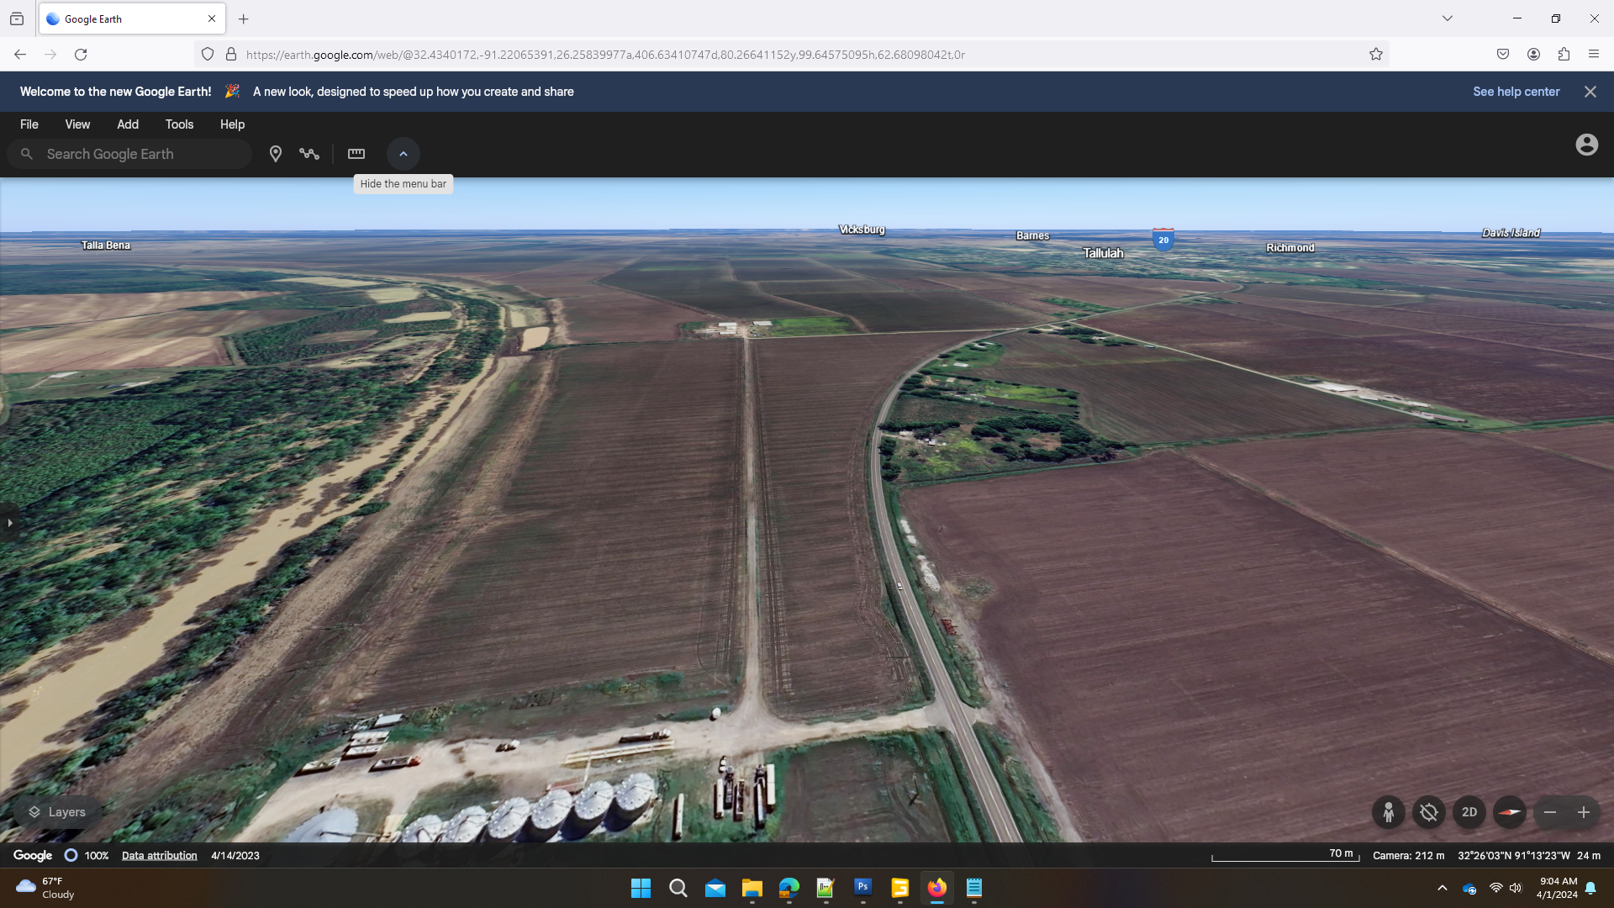Viewport: 1614px width, 908px height.
Task: Drop the Pegman for Street View
Action: pos(1389,812)
